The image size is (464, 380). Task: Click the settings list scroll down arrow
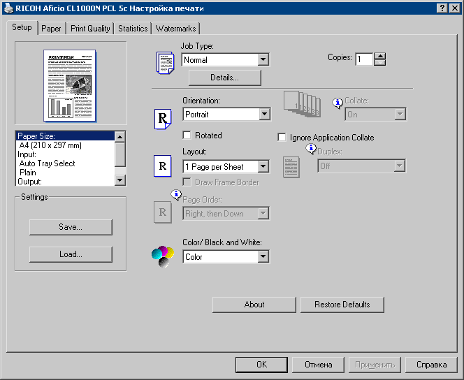[120, 180]
